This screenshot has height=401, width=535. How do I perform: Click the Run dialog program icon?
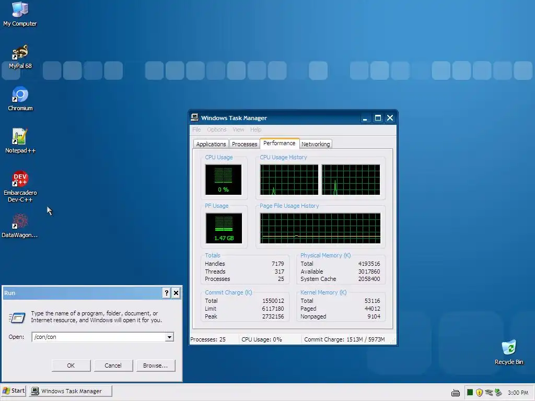tap(17, 317)
